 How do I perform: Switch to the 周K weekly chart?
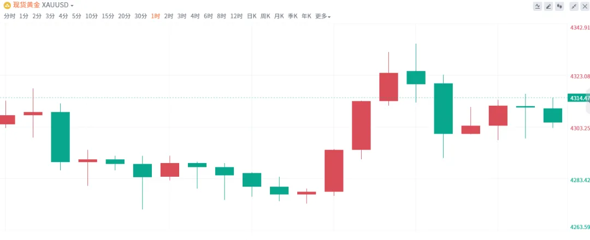tap(265, 16)
